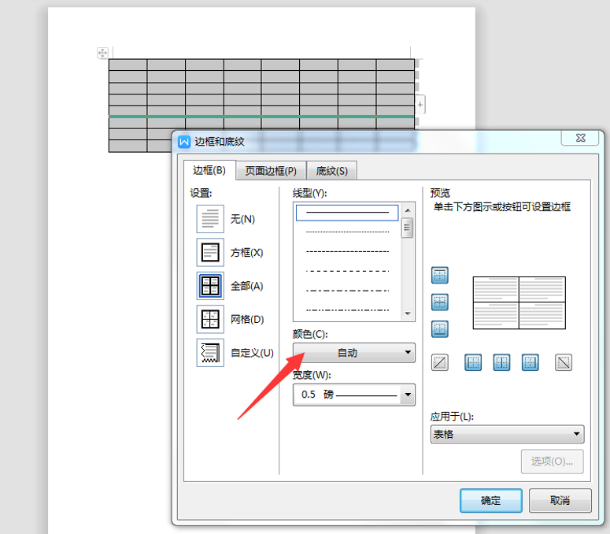Toggle inside vertical border button in preview
This screenshot has height=534, width=610.
coord(501,362)
